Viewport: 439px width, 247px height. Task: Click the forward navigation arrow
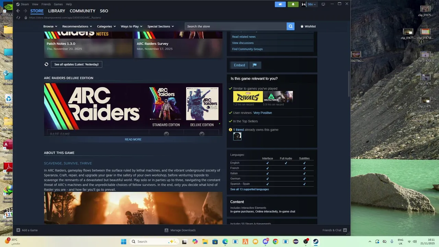pos(25,11)
